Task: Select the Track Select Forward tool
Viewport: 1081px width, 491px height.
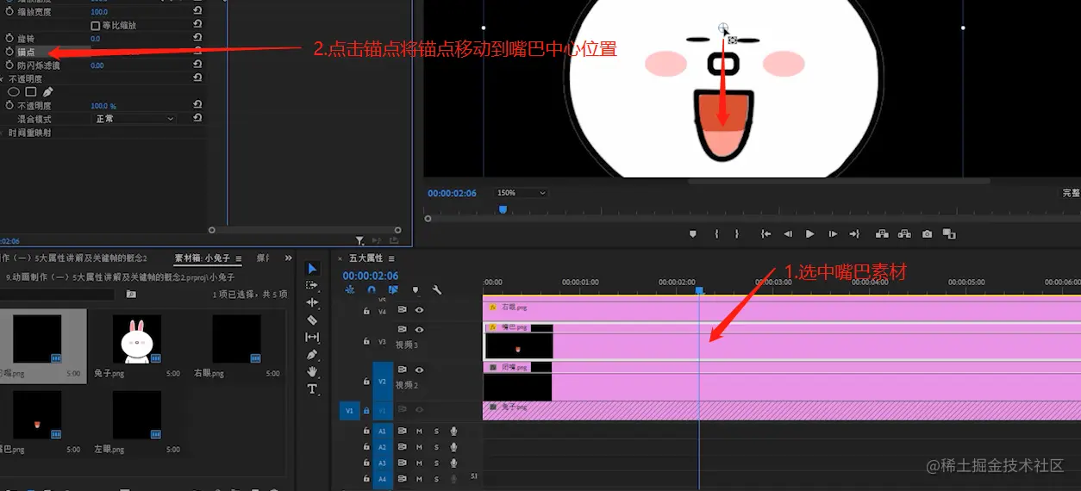Action: click(x=312, y=286)
